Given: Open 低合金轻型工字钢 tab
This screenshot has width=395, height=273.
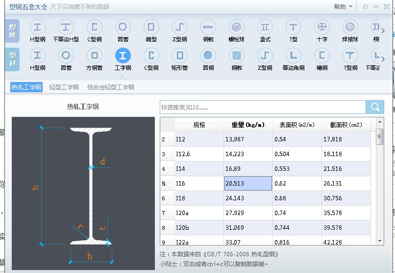Looking at the screenshot, I should click(111, 87).
